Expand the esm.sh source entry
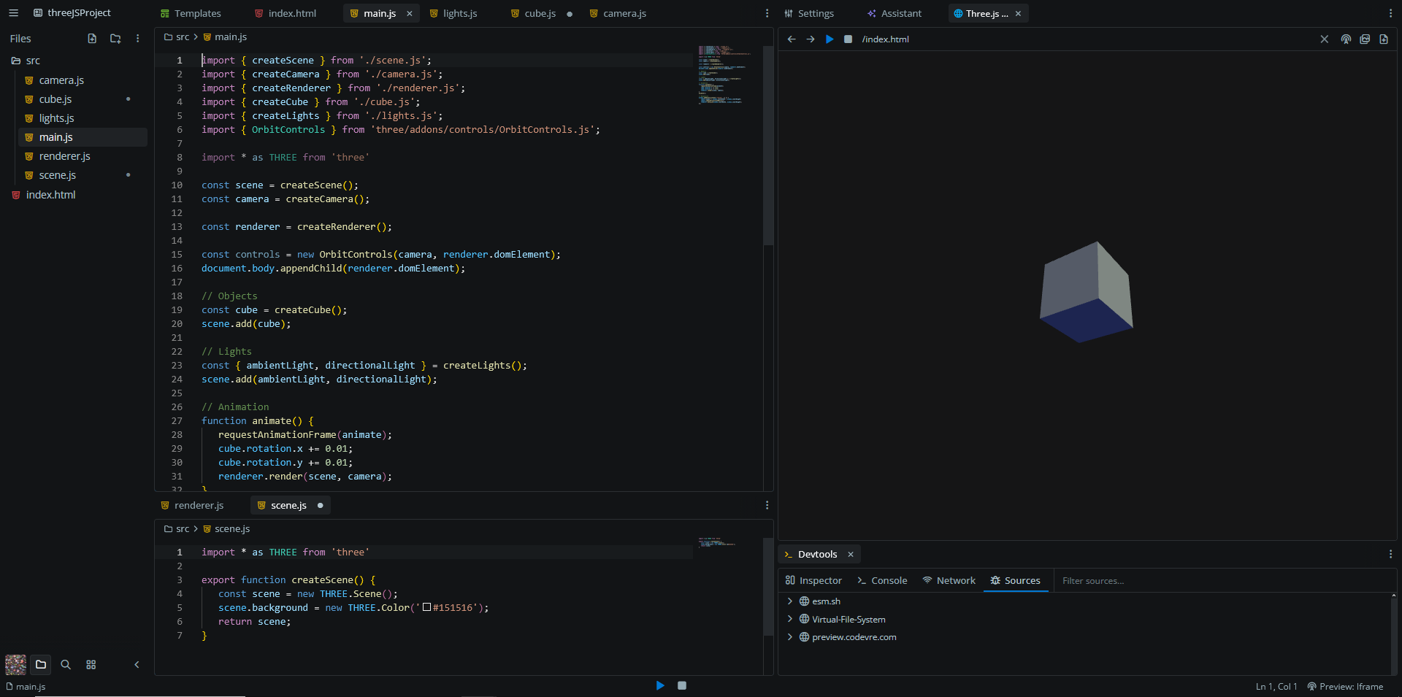Screen dimensions: 1402x697 [789, 601]
